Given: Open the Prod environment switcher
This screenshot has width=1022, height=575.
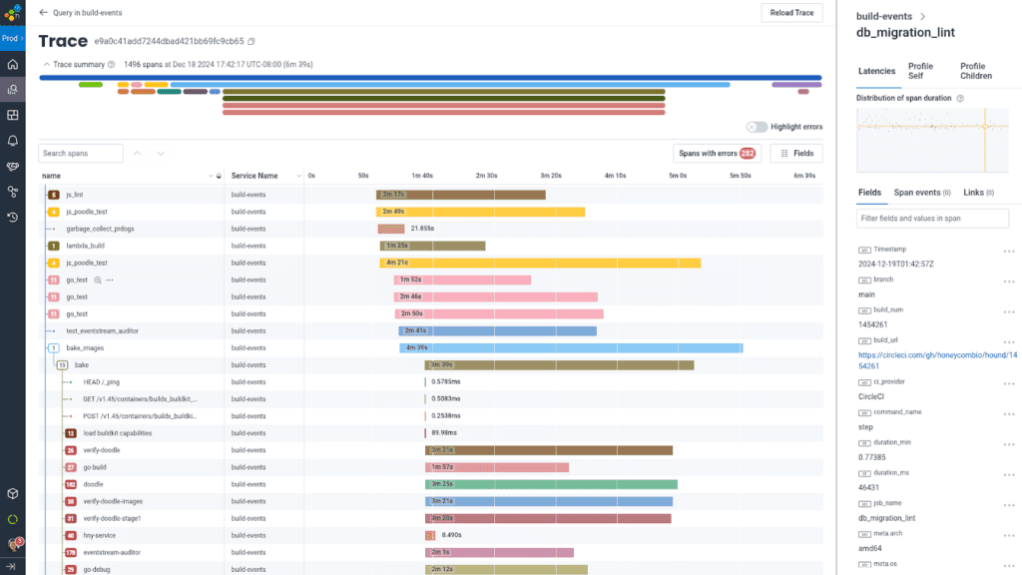Looking at the screenshot, I should click(13, 39).
